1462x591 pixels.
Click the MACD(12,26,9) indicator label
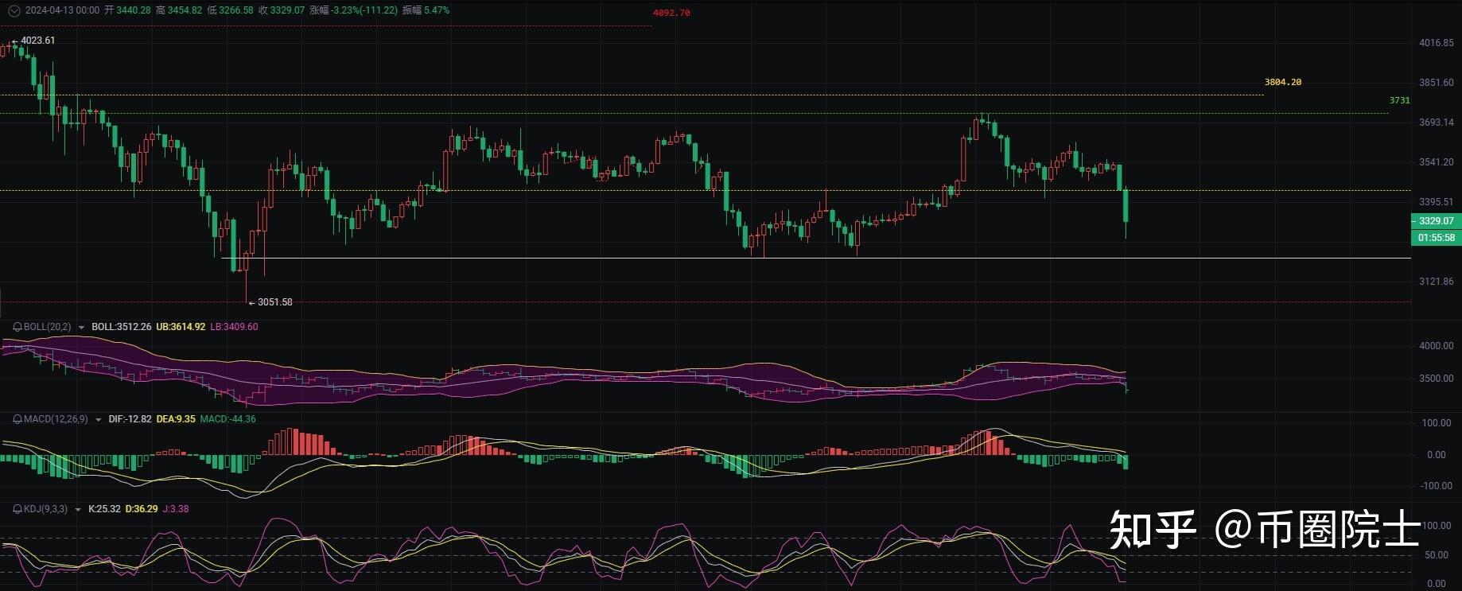point(56,419)
